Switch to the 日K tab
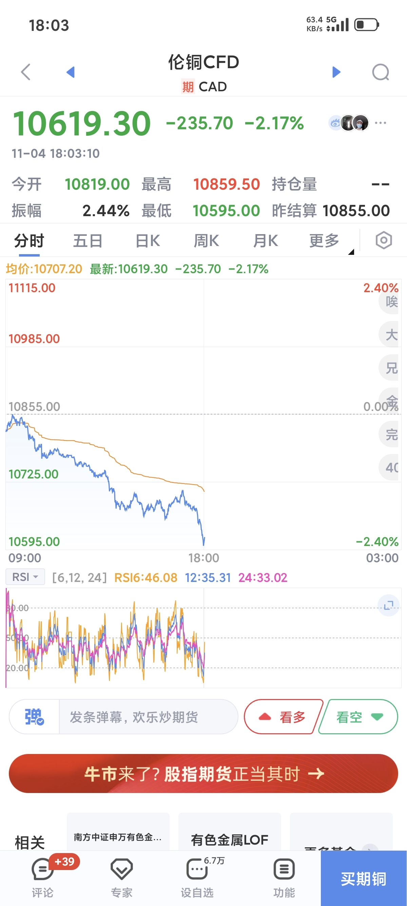Screen dimensions: 407x906 pos(148,241)
